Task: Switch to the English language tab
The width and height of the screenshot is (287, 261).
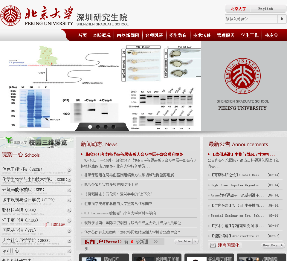Action: click(x=265, y=9)
